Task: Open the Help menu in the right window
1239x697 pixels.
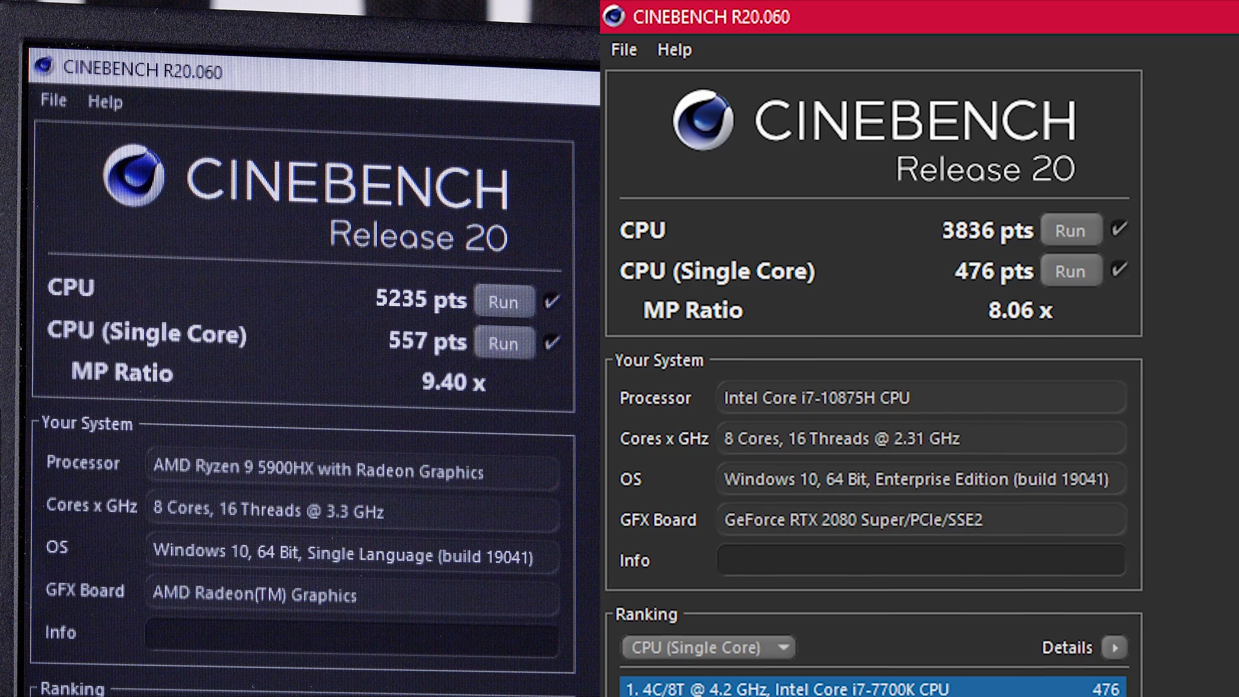Action: (x=674, y=50)
